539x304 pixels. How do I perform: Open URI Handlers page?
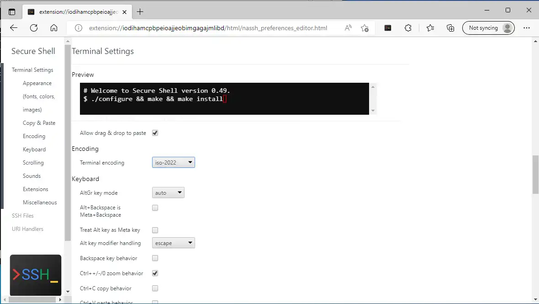tap(27, 229)
